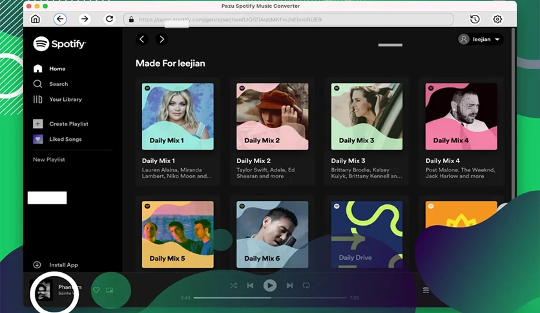Click the Spotify page forward chevron

(x=162, y=39)
